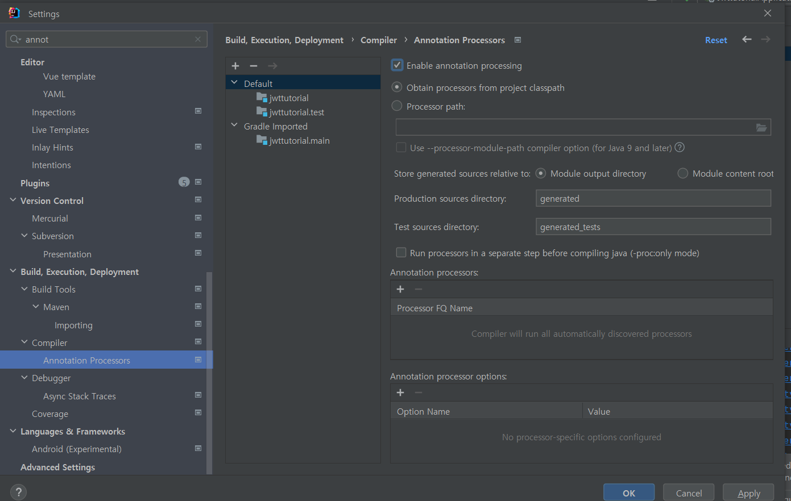
Task: Click Test sources directory field
Action: coord(653,227)
